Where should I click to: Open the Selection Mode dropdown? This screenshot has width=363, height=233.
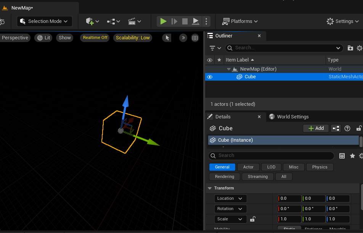tap(45, 21)
